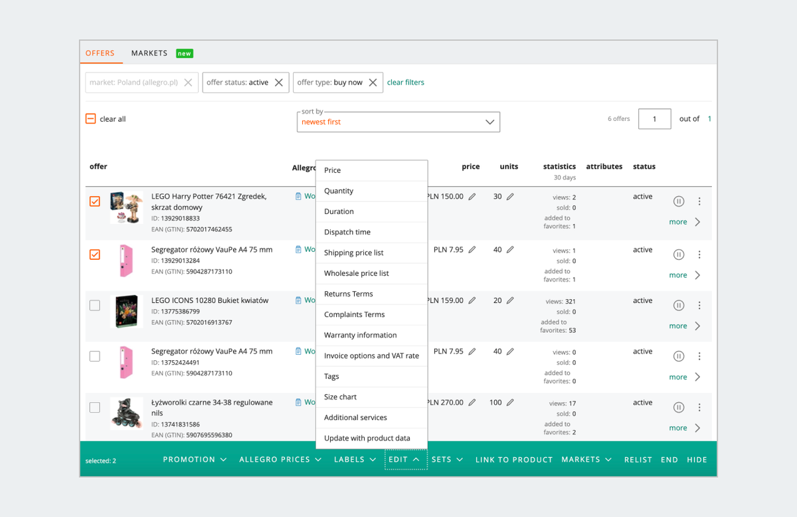
Task: Pause the LEGO Harry Potter 76421 offer
Action: [679, 201]
